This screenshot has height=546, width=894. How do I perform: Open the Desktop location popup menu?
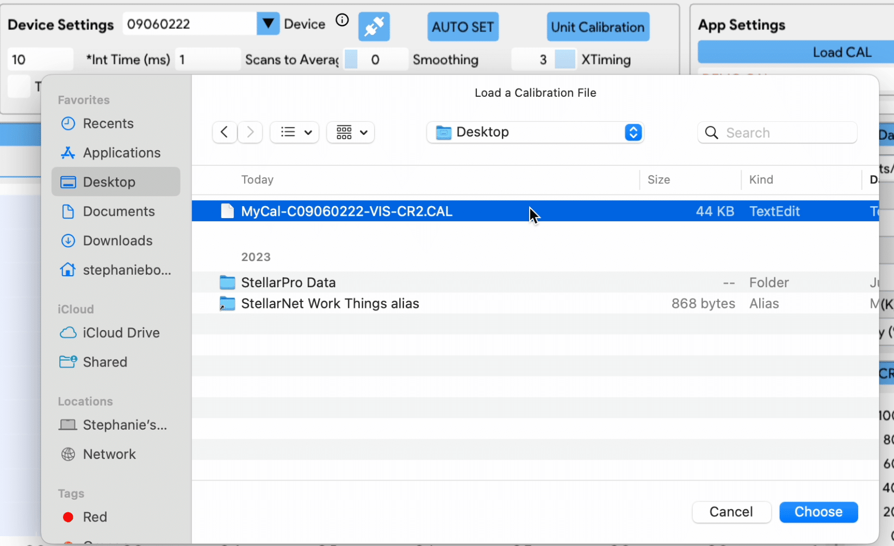click(633, 132)
